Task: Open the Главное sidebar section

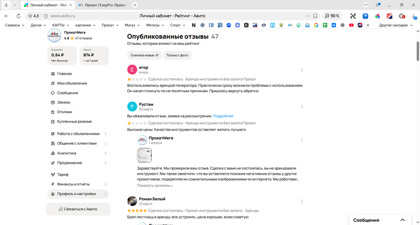Action: tap(64, 74)
